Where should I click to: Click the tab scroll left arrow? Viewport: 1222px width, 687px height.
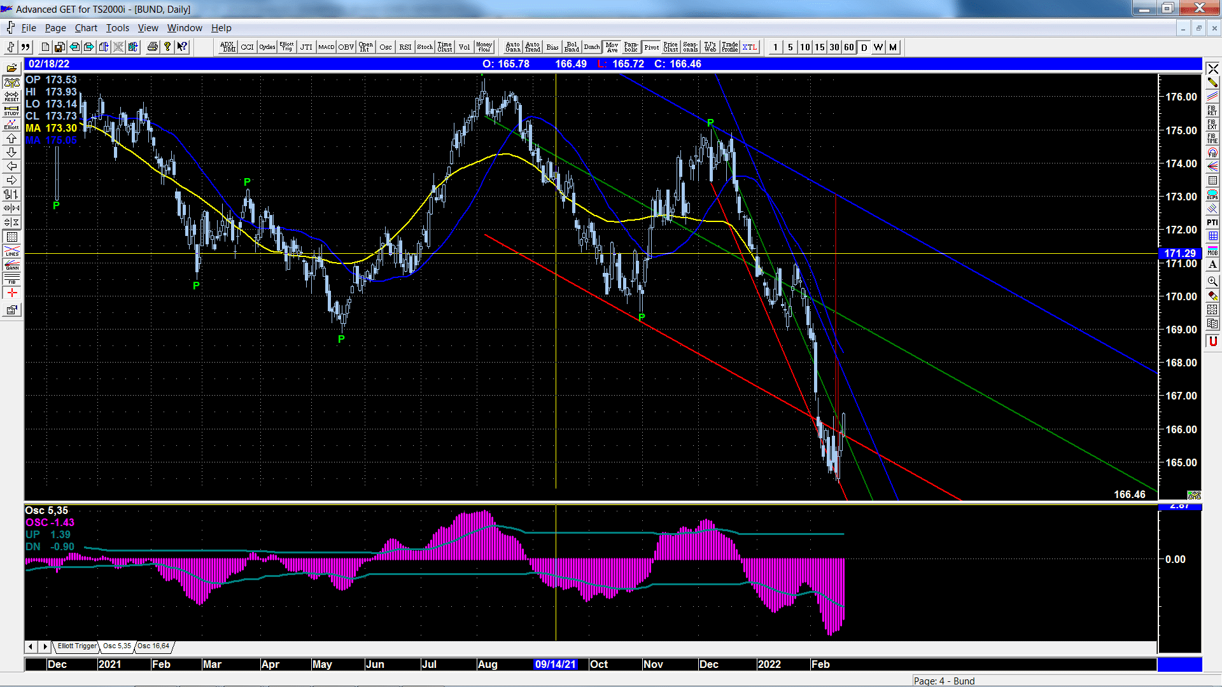(31, 646)
